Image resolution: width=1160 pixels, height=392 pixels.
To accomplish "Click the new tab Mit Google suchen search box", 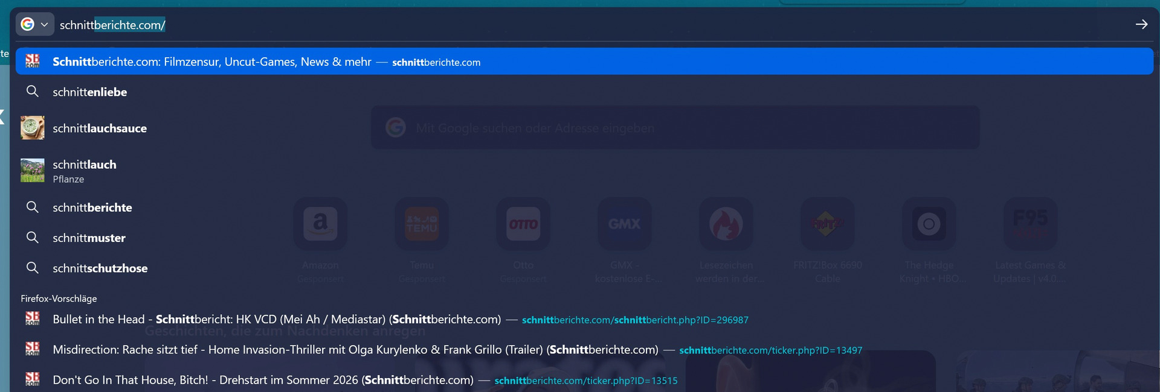I will coord(675,128).
